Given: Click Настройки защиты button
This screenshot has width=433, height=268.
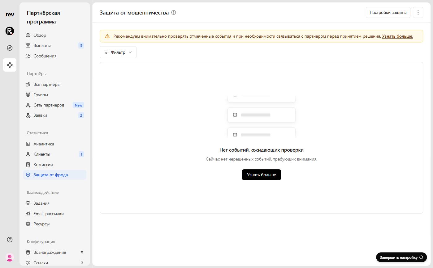Looking at the screenshot, I should (388, 12).
